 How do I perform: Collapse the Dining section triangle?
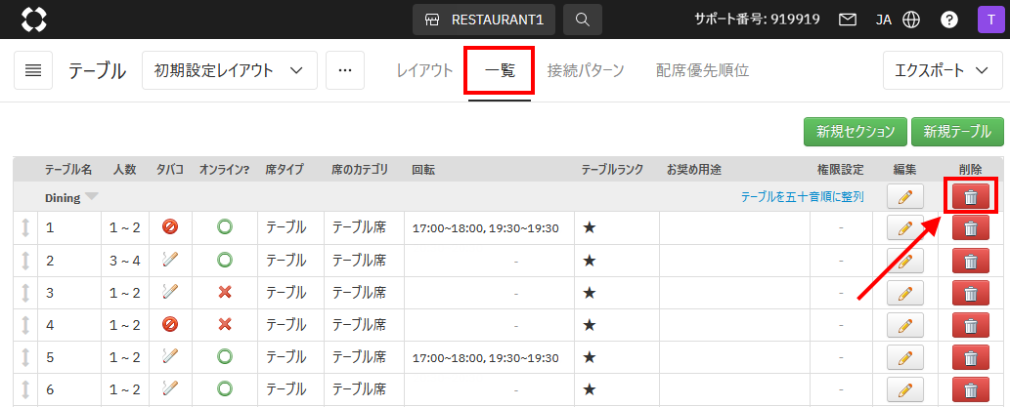coord(92,197)
